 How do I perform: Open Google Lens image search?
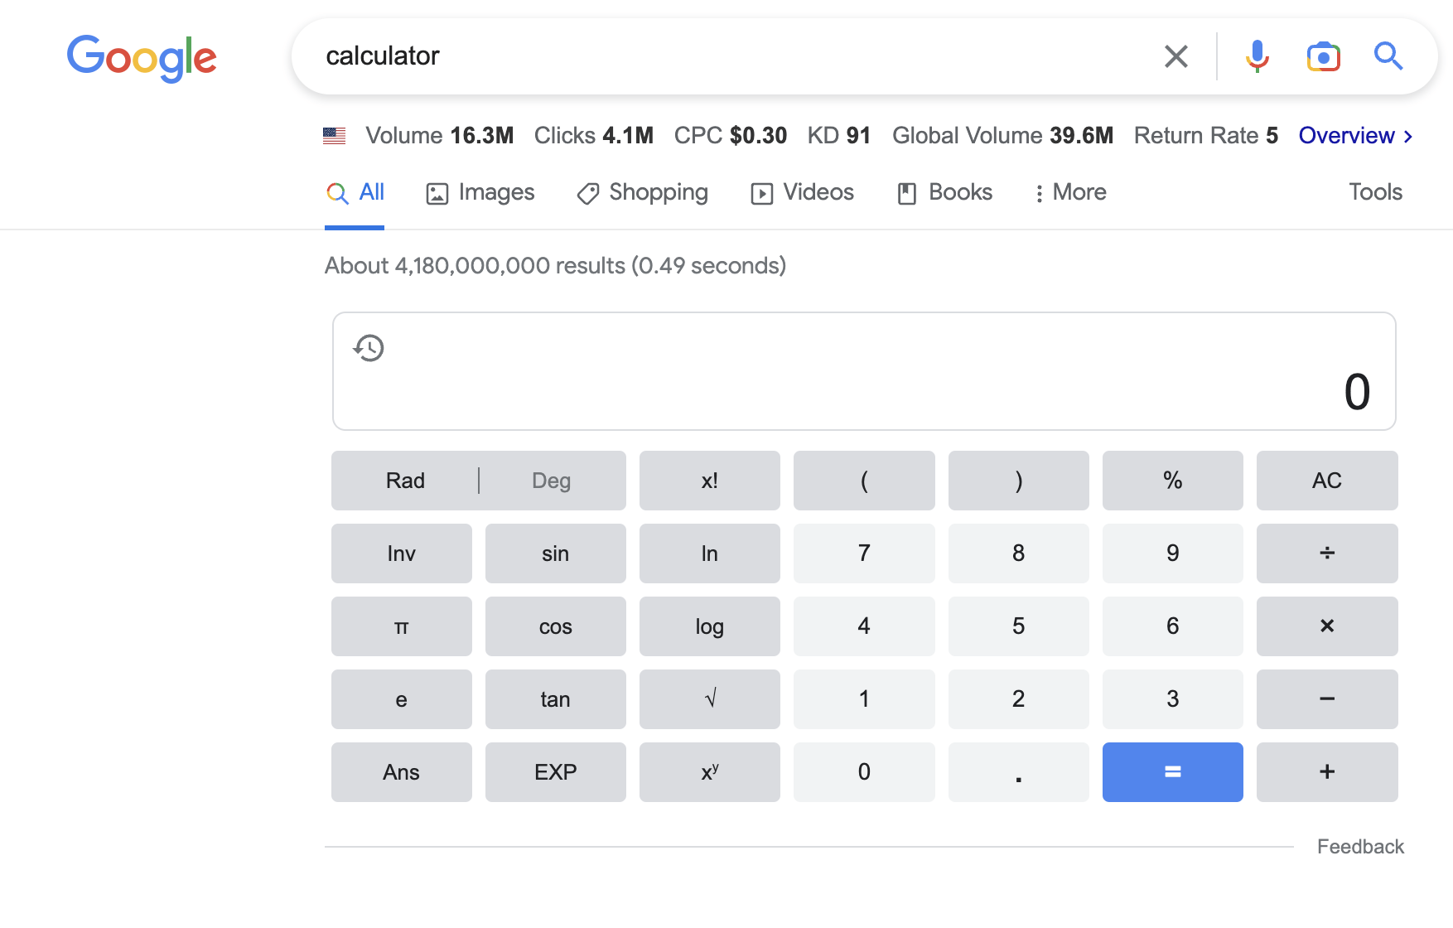(x=1323, y=56)
